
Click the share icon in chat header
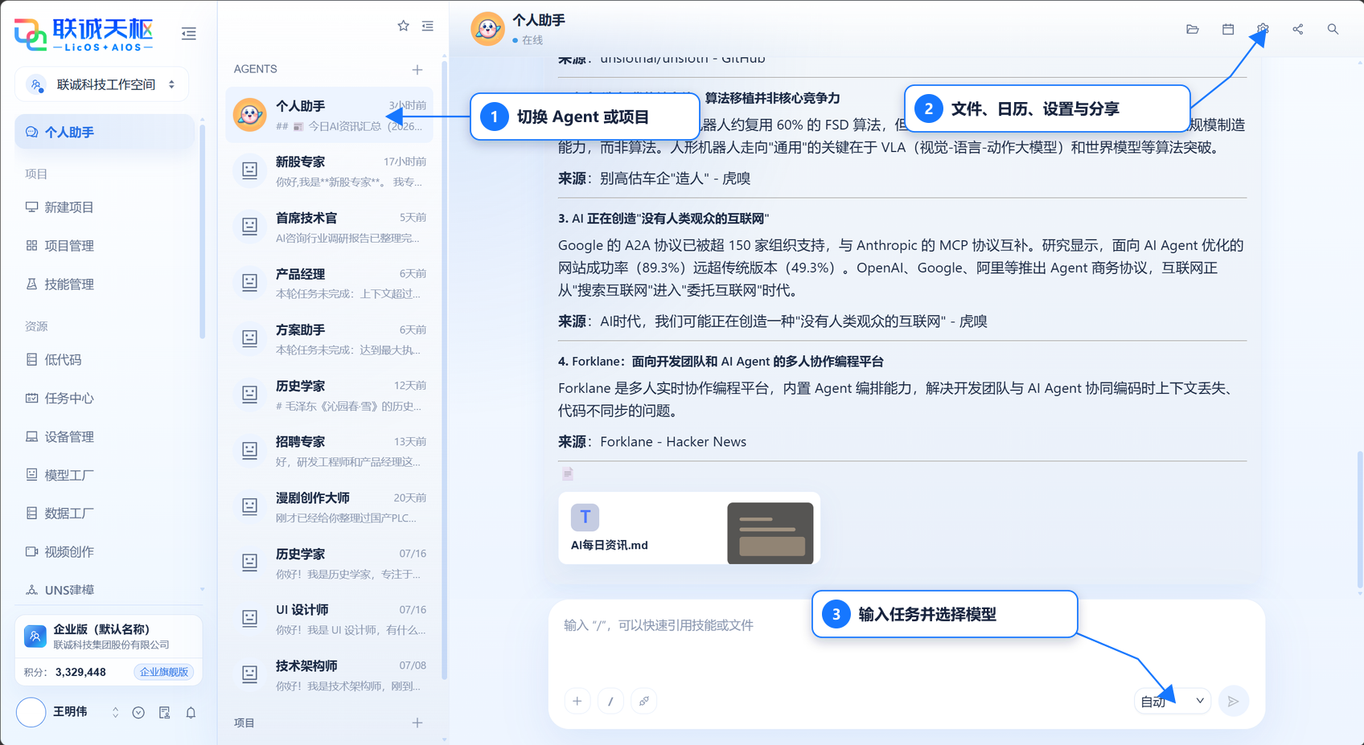click(1298, 29)
